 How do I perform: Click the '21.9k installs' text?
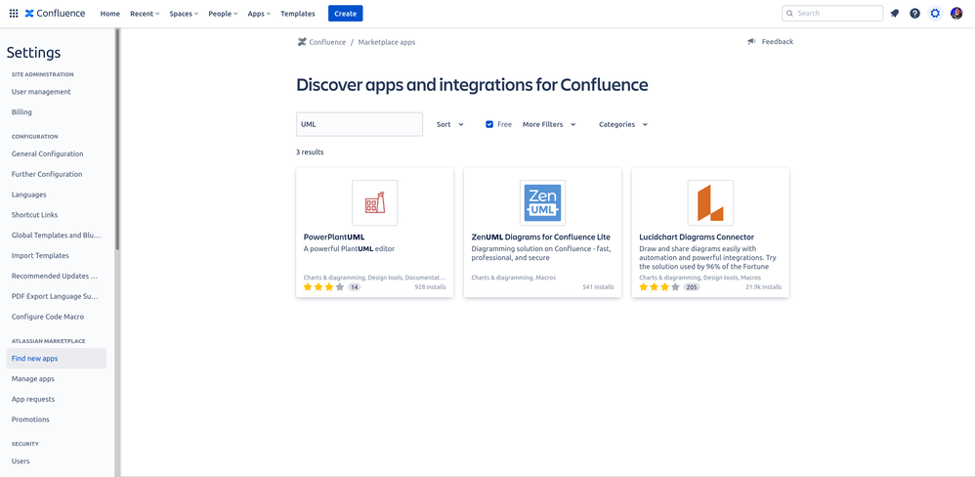[x=764, y=287]
